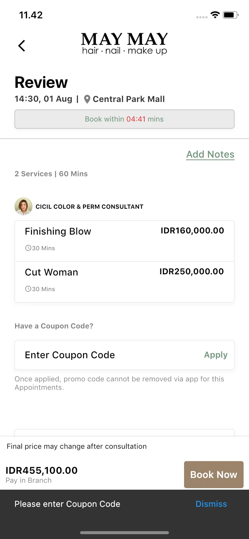
Task: Tap the back arrow icon
Action: click(x=22, y=46)
